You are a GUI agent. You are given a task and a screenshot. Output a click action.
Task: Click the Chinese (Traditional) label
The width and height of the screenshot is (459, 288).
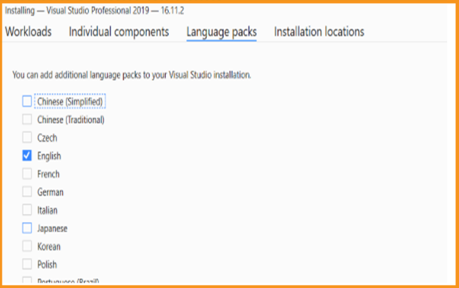[x=71, y=120]
